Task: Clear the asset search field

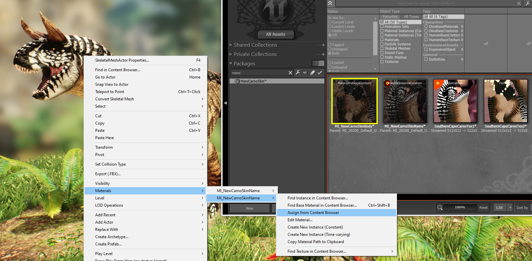Action: pyautogui.click(x=519, y=3)
